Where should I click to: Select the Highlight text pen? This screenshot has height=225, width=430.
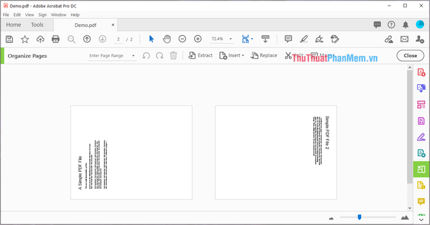click(x=303, y=39)
